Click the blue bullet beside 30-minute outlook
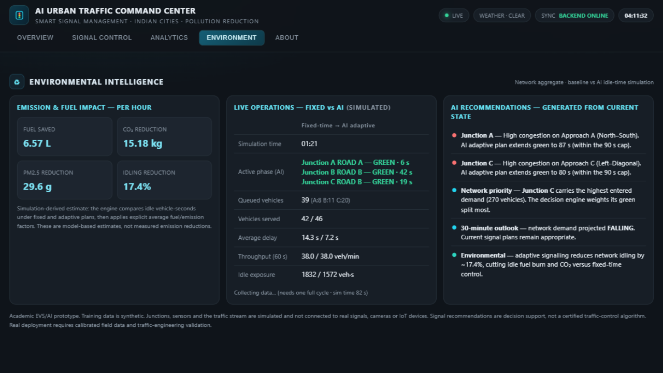The image size is (663, 373). pyautogui.click(x=454, y=227)
